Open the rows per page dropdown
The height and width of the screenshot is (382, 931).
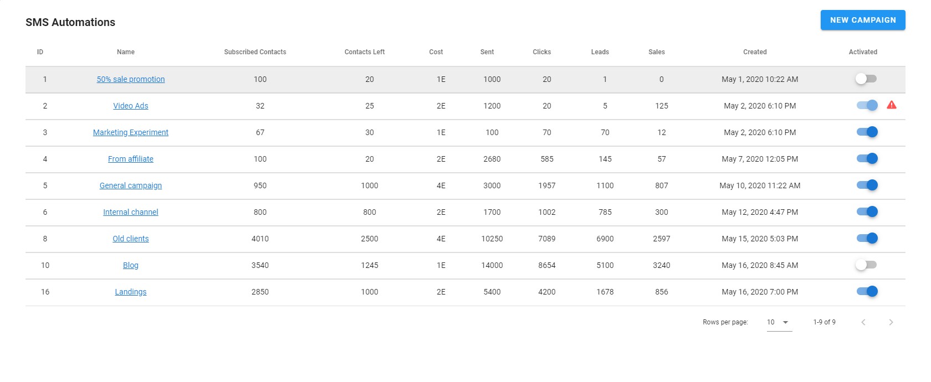point(779,322)
